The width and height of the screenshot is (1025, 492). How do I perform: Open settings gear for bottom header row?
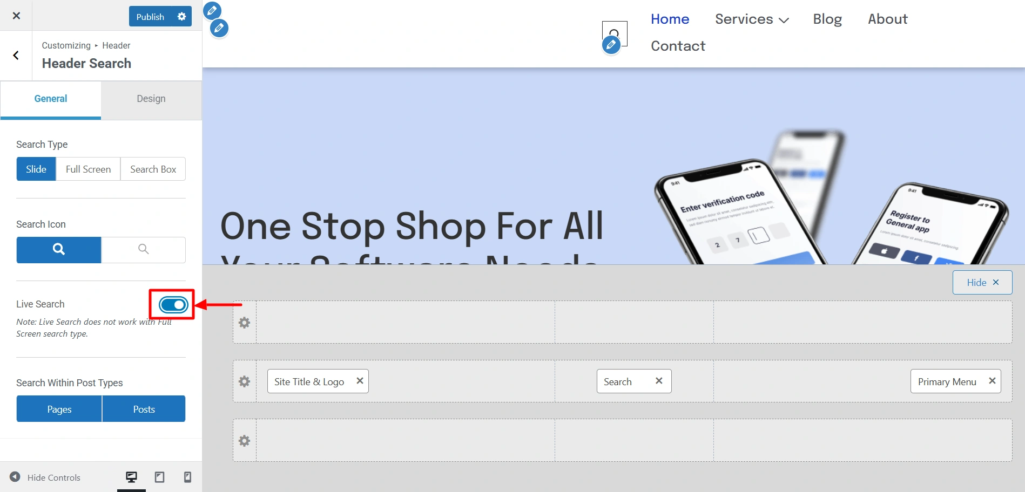tap(245, 441)
